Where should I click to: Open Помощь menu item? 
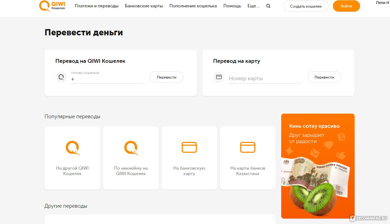click(x=232, y=6)
